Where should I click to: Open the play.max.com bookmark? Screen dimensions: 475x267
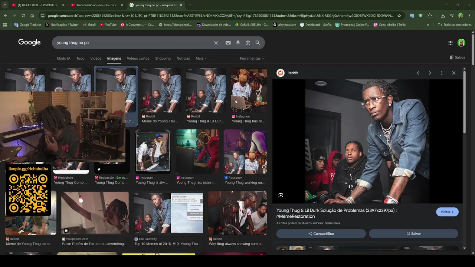click(284, 25)
